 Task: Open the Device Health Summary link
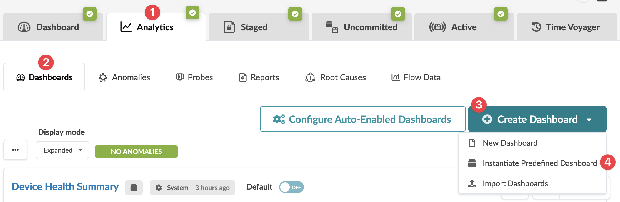(65, 187)
